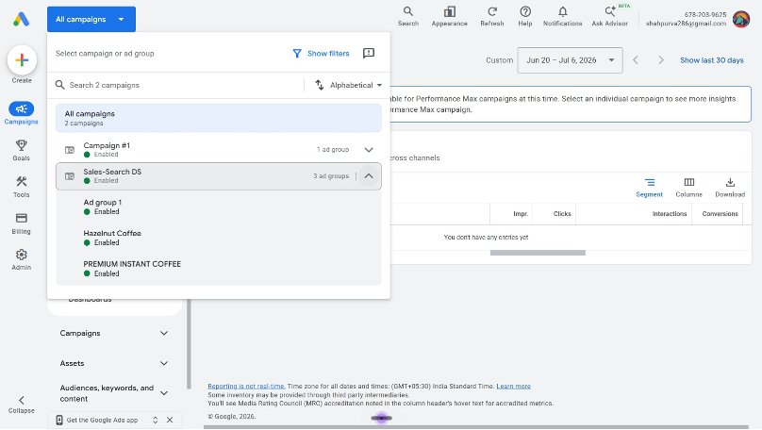Select Ad group 1
The height and width of the screenshot is (430, 762).
[219, 207]
